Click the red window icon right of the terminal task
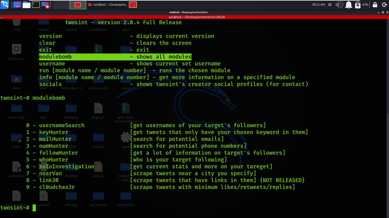This screenshot has width=389, height=218. pyautogui.click(x=133, y=4)
